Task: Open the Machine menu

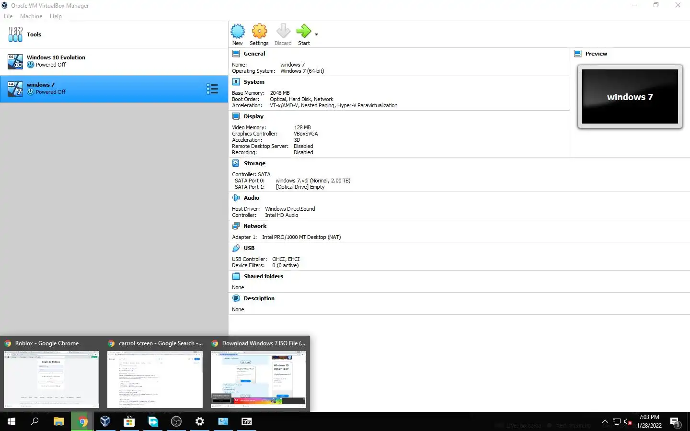Action: [31, 16]
